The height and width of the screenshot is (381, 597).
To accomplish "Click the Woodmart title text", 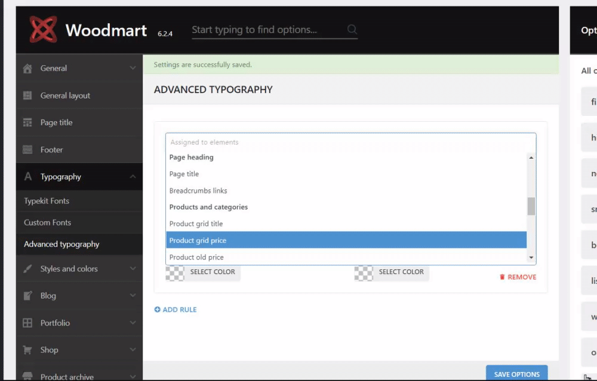I will coord(106,30).
